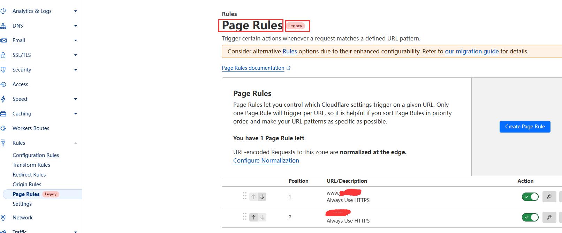Click "Always Use HTTPS" in rule 2
The height and width of the screenshot is (233, 562).
[348, 221]
